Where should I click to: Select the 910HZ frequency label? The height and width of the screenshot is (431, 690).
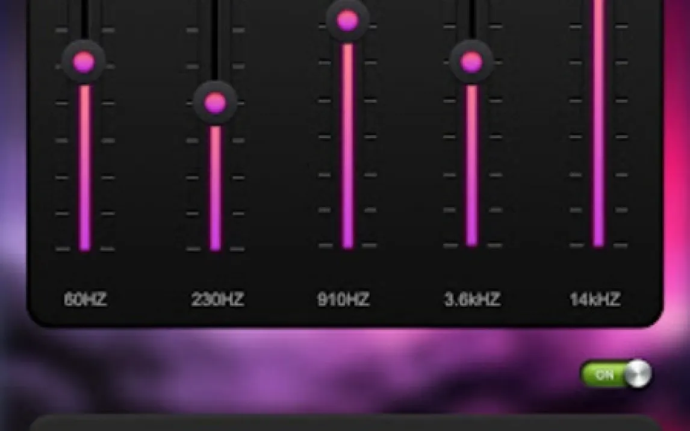point(343,300)
